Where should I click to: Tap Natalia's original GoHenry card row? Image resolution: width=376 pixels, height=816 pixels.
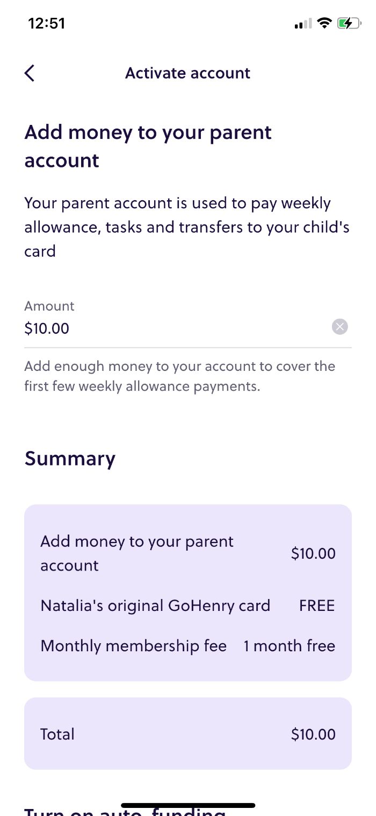(187, 605)
